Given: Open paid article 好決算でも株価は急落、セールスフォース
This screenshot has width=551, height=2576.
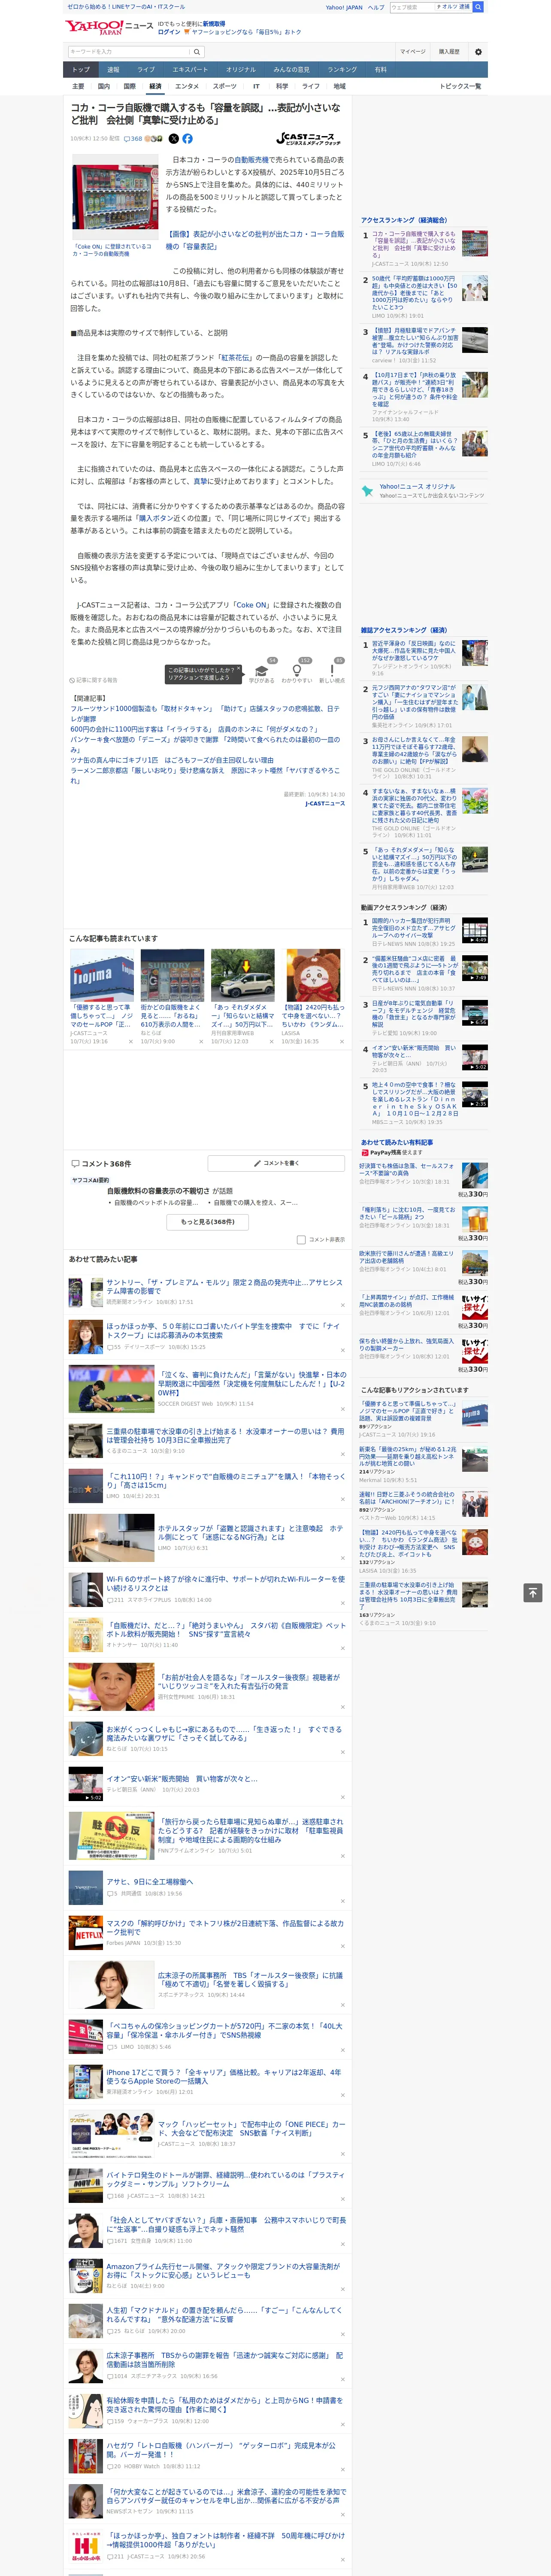Looking at the screenshot, I should coord(407,1171).
